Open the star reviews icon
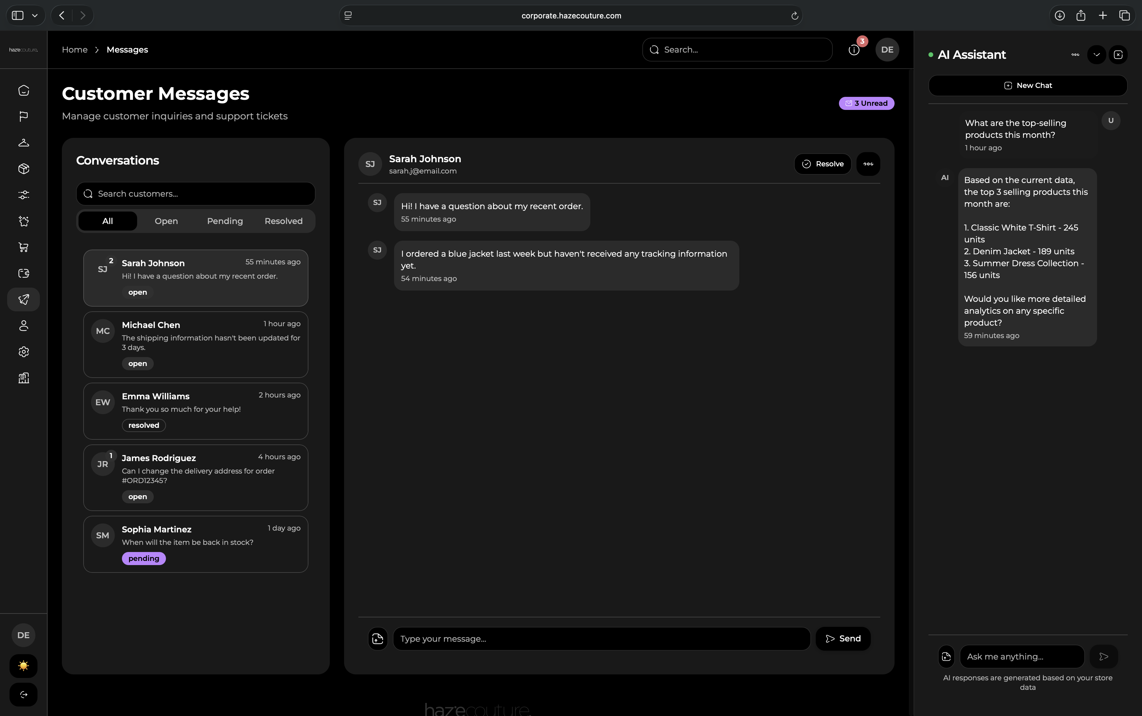The image size is (1142, 716). (x=23, y=221)
